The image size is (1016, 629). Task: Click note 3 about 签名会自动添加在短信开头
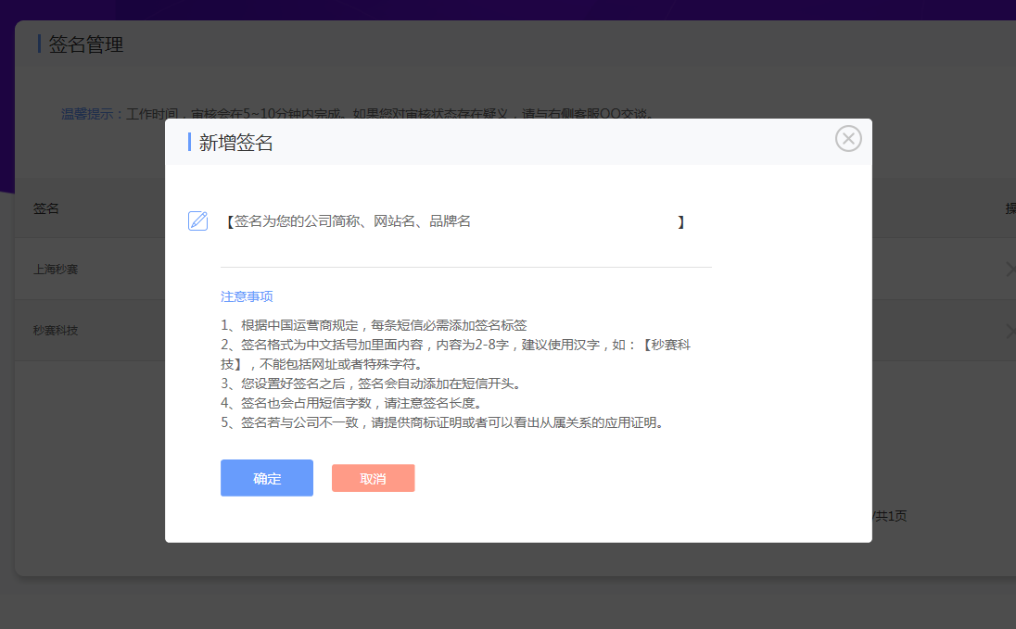pos(372,384)
